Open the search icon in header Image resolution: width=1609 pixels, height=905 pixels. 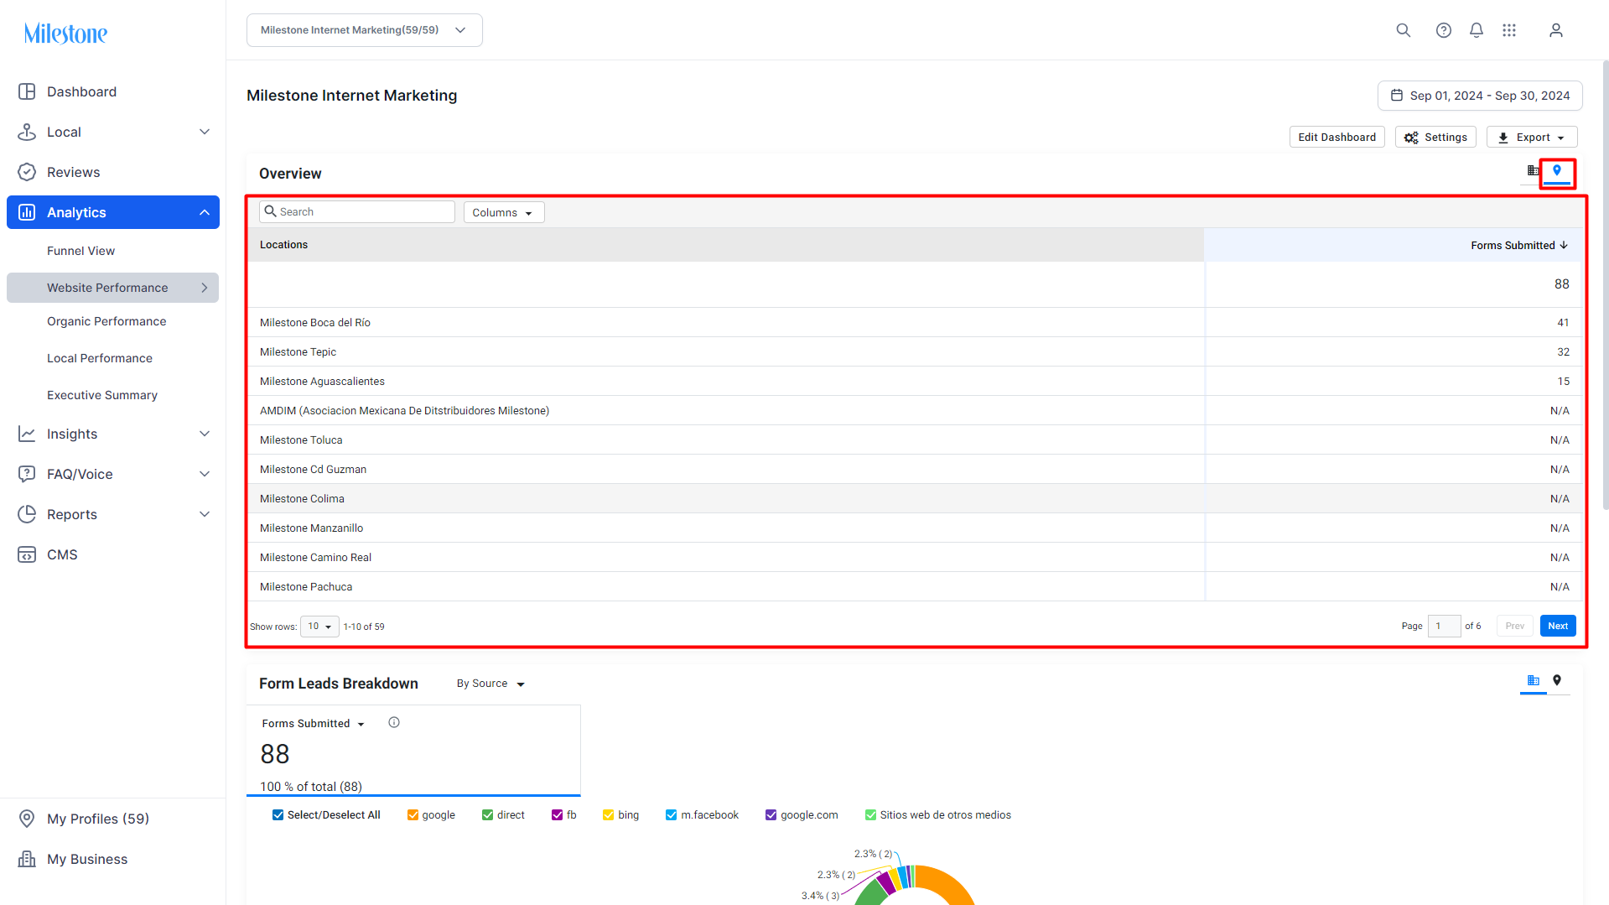pos(1403,30)
